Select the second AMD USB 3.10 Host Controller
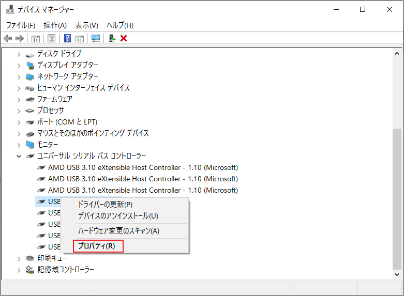404x296 pixels. click(143, 179)
